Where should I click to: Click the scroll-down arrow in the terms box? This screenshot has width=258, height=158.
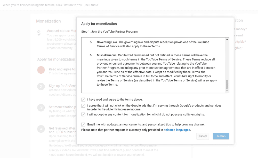tap(227, 91)
